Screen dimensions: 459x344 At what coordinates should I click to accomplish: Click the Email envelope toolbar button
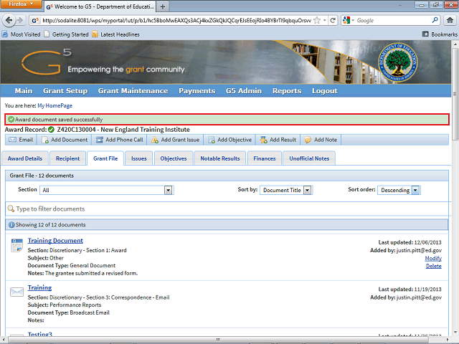(21, 140)
